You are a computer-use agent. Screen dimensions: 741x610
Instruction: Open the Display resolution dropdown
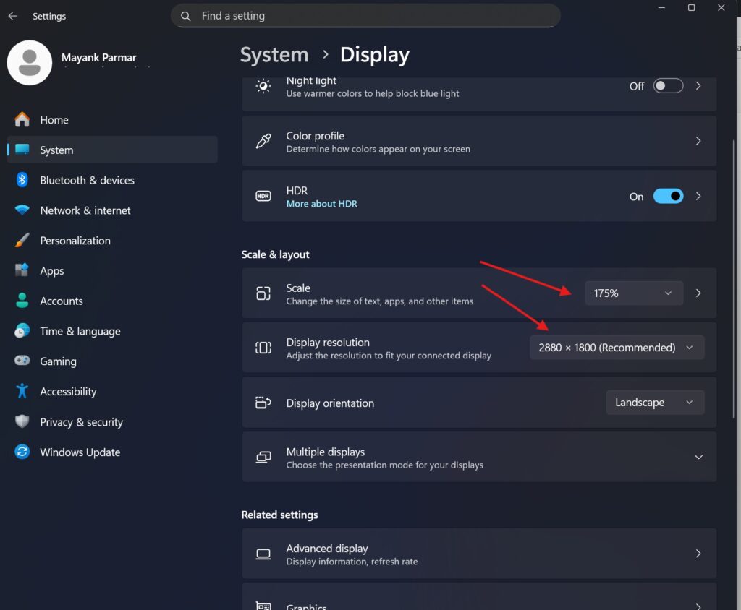tap(617, 348)
